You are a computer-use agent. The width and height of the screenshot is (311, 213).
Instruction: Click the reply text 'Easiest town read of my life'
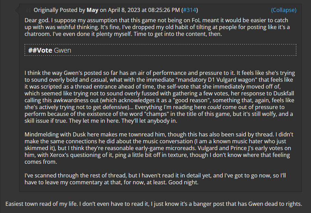[154, 204]
